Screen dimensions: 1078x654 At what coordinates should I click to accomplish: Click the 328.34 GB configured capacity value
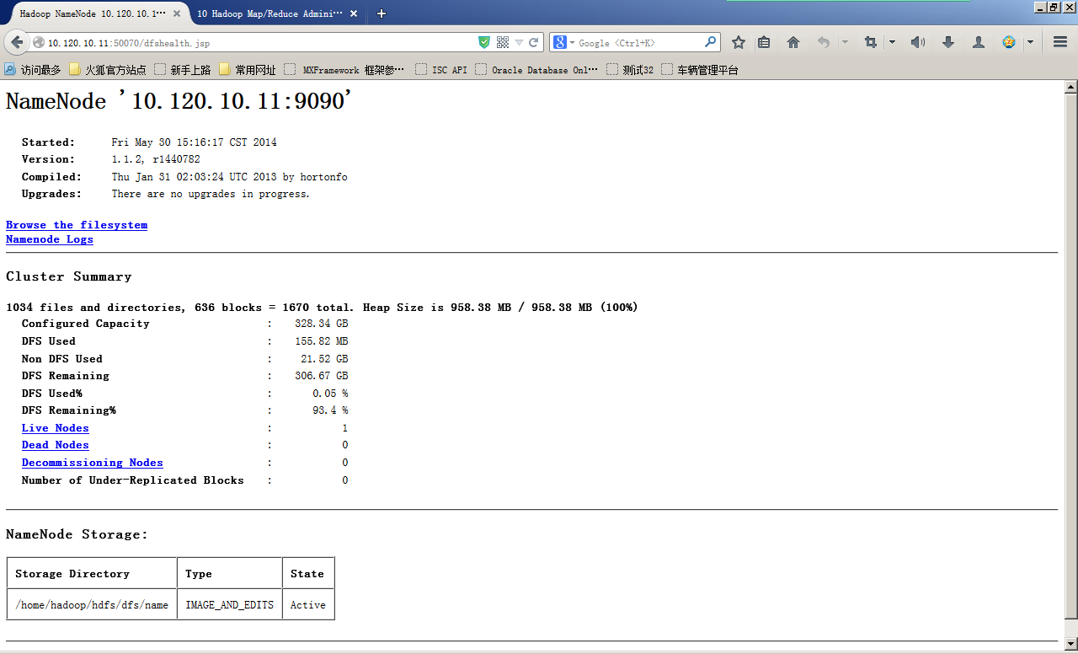coord(322,324)
